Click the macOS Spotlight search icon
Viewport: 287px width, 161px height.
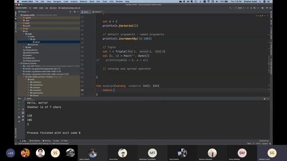pyautogui.click(x=260, y=1)
